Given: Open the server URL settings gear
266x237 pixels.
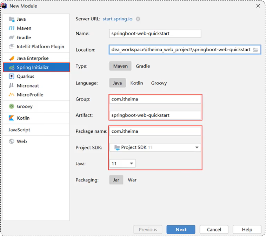Looking at the screenshot, I should coord(138,19).
